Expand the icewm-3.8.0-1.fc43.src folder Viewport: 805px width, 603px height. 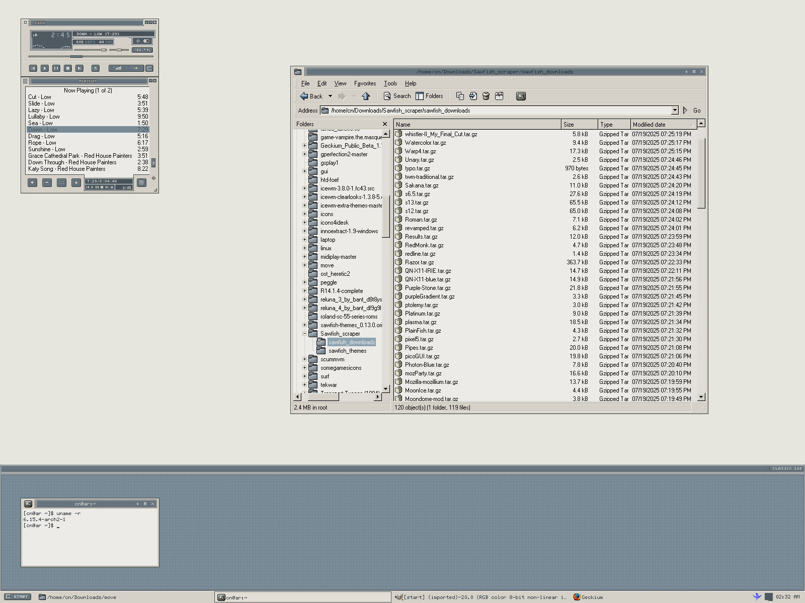click(x=304, y=188)
